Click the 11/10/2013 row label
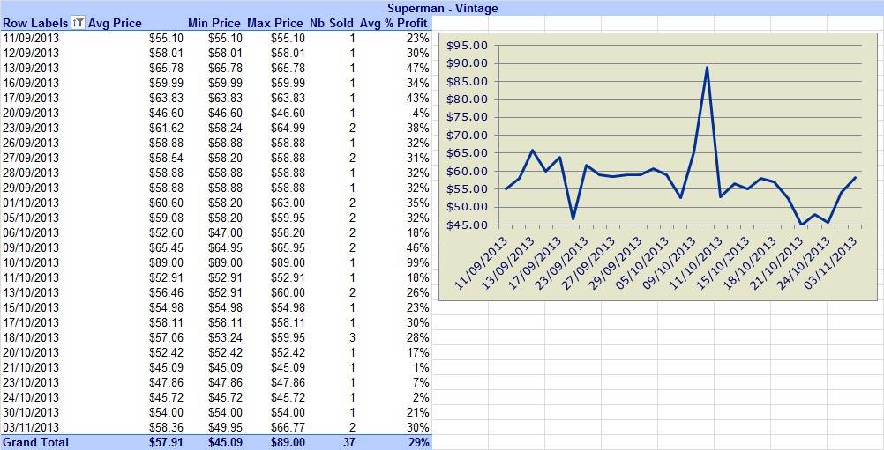Screen dimensions: 884x450 (31, 278)
